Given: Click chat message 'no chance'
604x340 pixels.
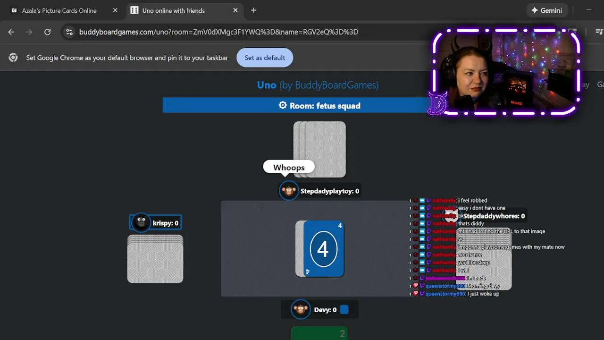Looking at the screenshot, I should tap(470, 255).
